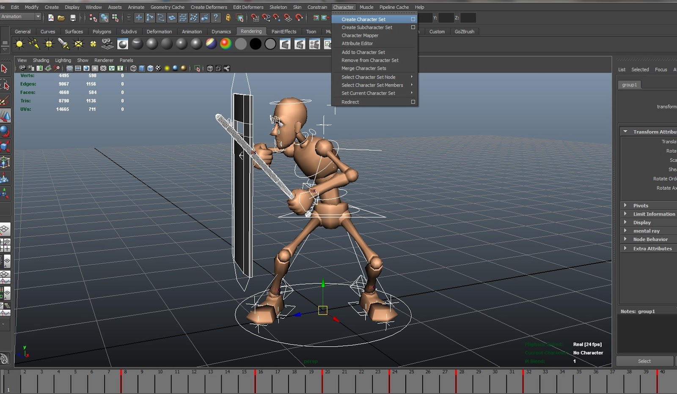Screen dimensions: 677x394
Task: Click the Help question mark icon on the toolbar
Action: pyautogui.click(x=216, y=18)
